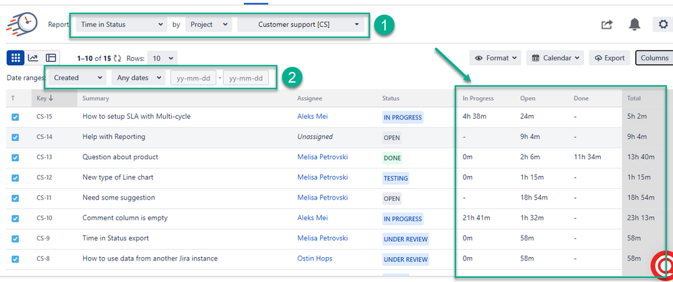Click the 18h 54m Open value

(534, 197)
